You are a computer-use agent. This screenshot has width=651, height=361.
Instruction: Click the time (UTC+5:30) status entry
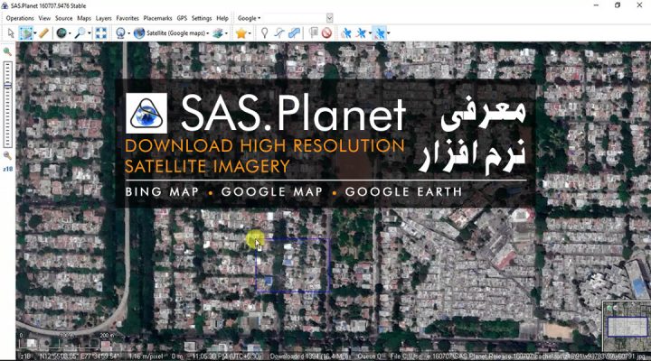click(227, 356)
